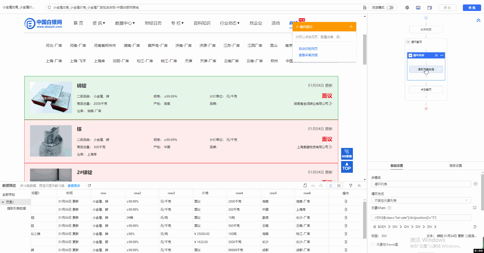
Task: Collapse the 页面1 tree node
Action: pyautogui.click(x=3, y=202)
